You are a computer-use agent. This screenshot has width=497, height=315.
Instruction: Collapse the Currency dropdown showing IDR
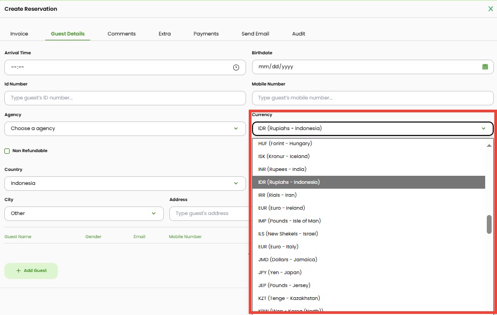click(373, 128)
